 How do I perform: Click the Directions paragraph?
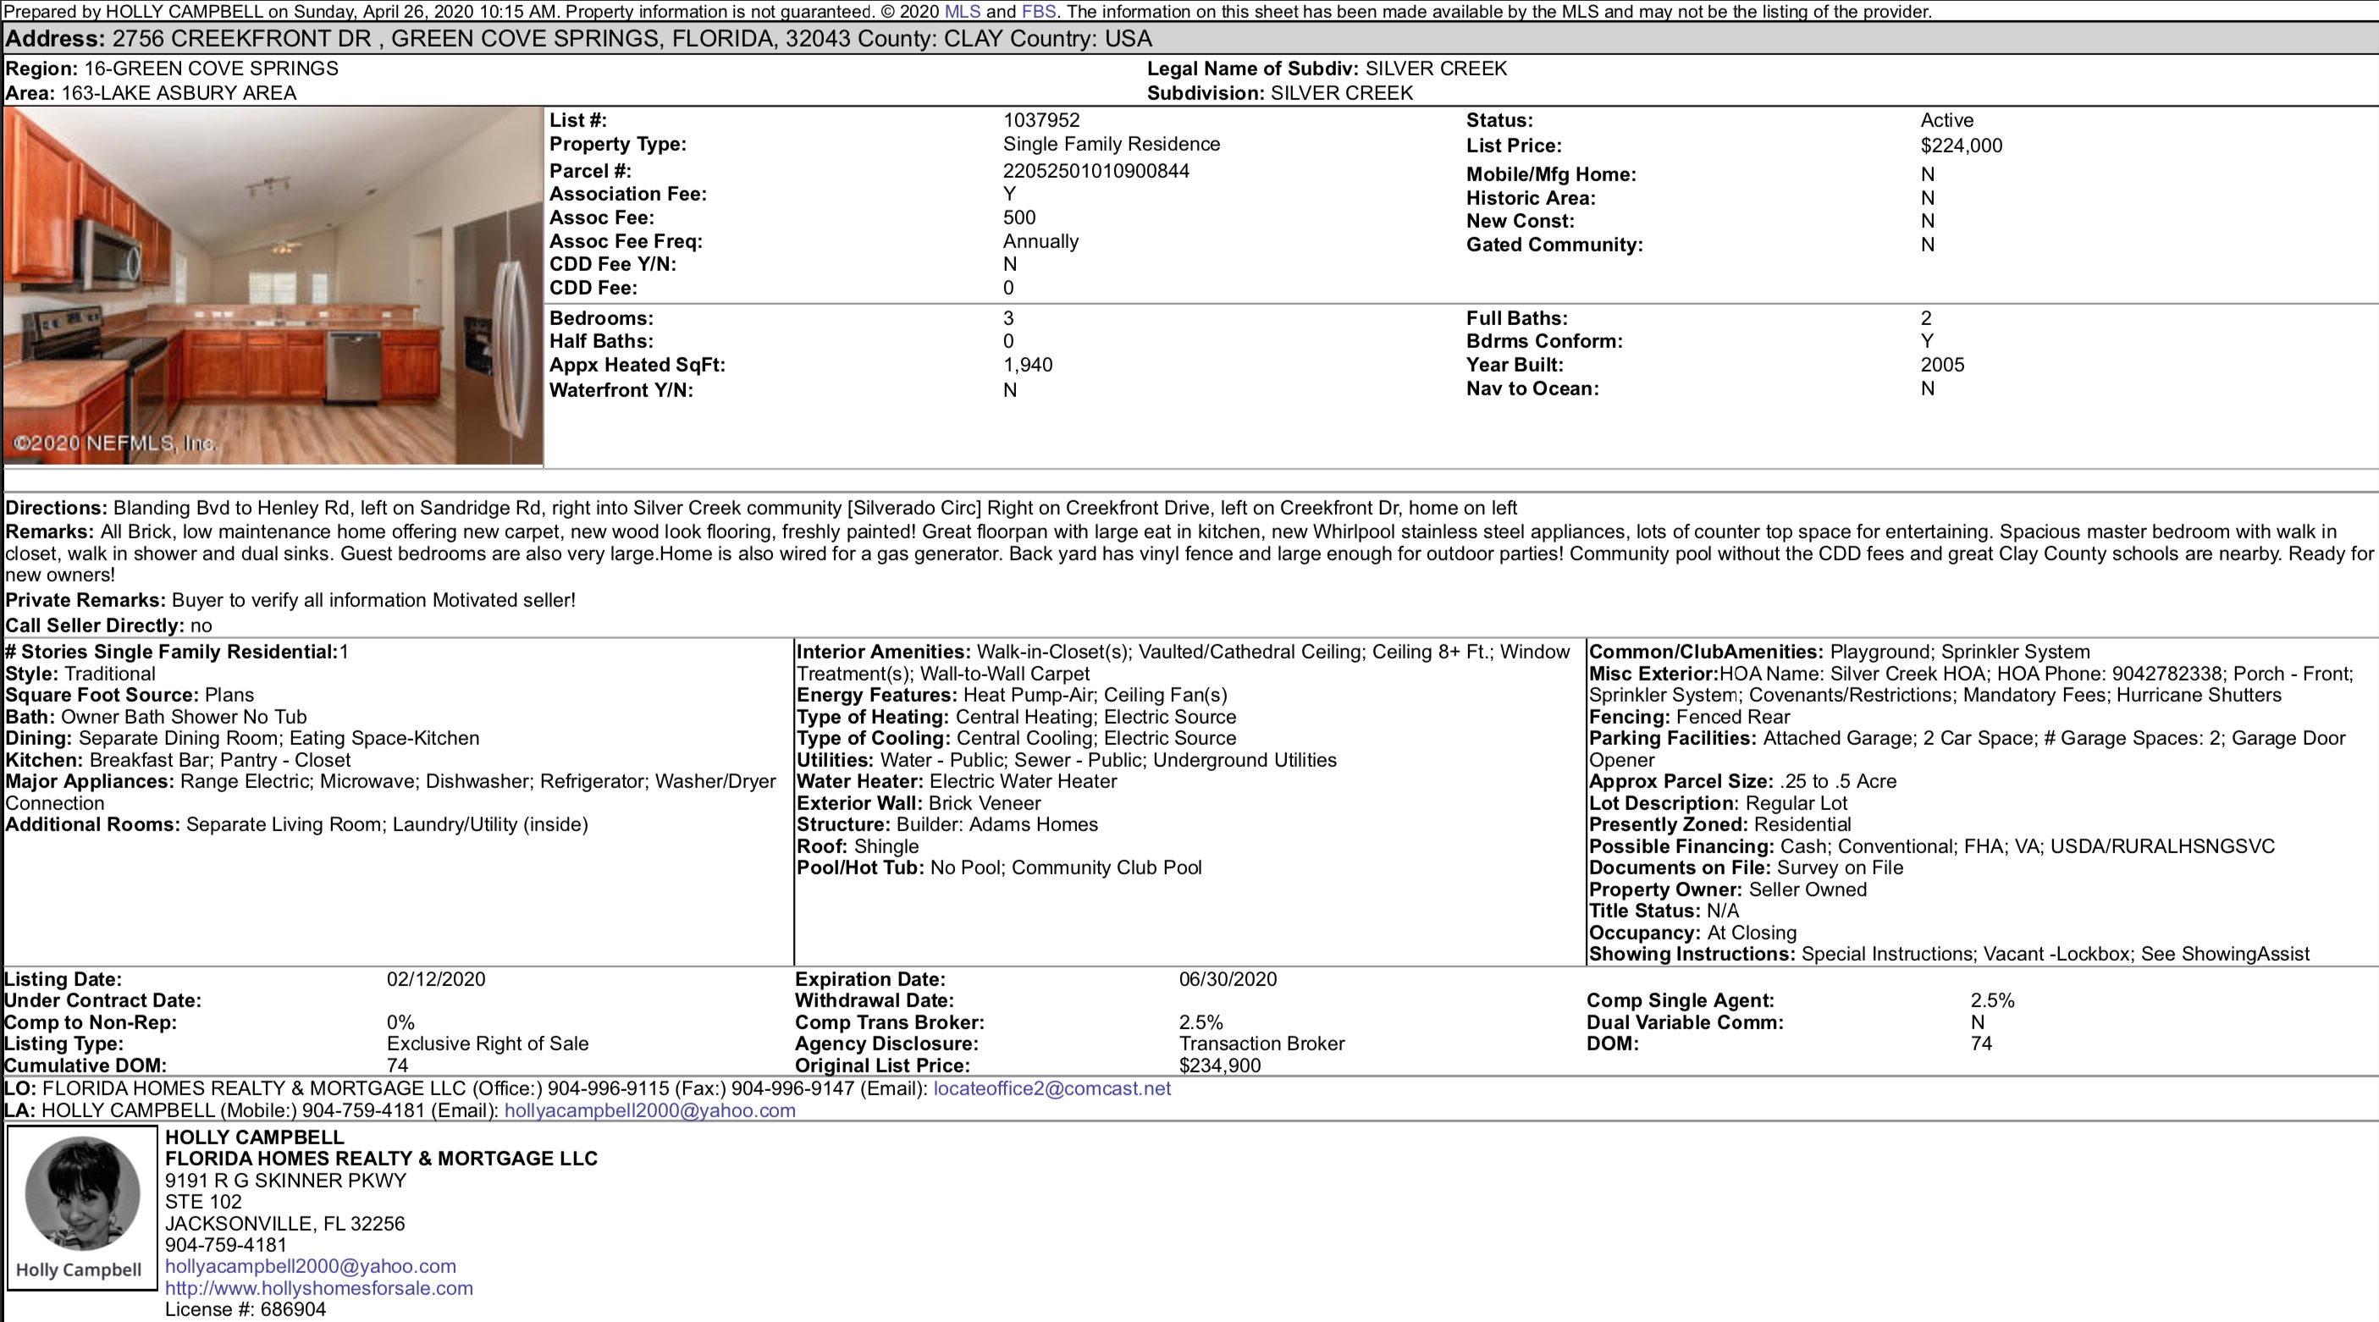[761, 509]
